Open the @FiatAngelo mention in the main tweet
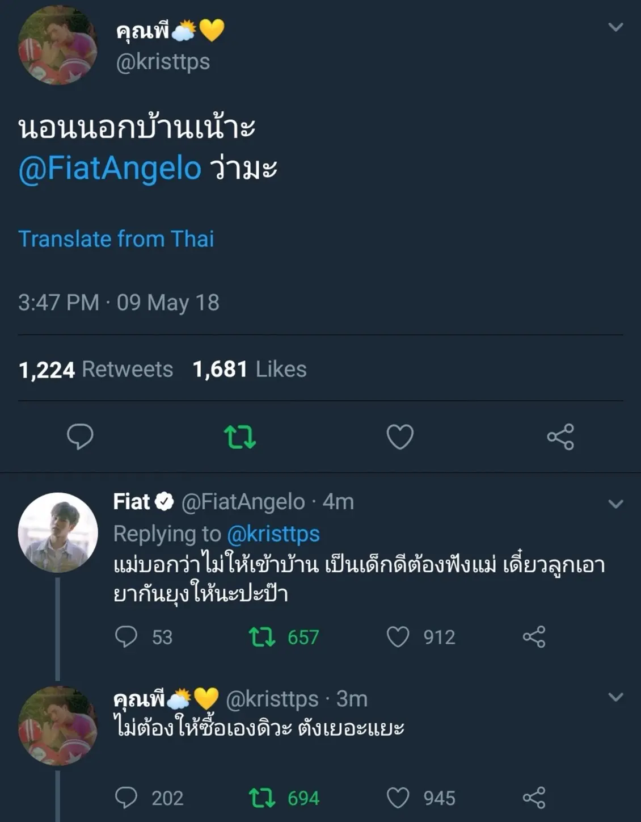Screen dimensions: 641x822 [x=110, y=169]
